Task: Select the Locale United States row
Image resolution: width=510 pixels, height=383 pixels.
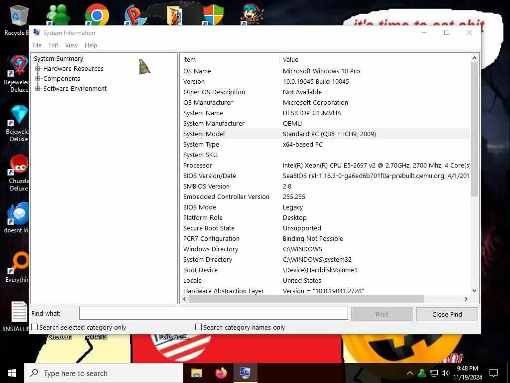Action: click(325, 280)
